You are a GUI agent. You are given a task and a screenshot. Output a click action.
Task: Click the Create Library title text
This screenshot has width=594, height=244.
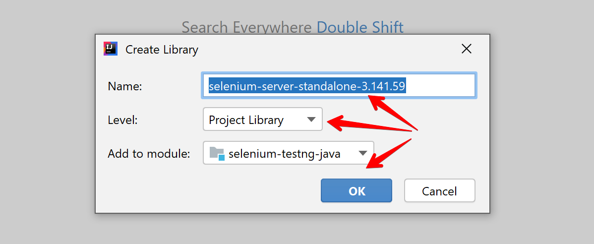[162, 50]
